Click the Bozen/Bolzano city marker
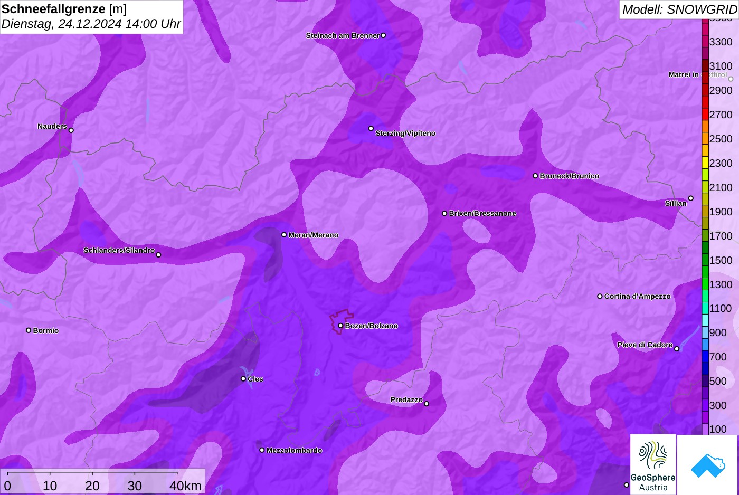 click(x=340, y=326)
